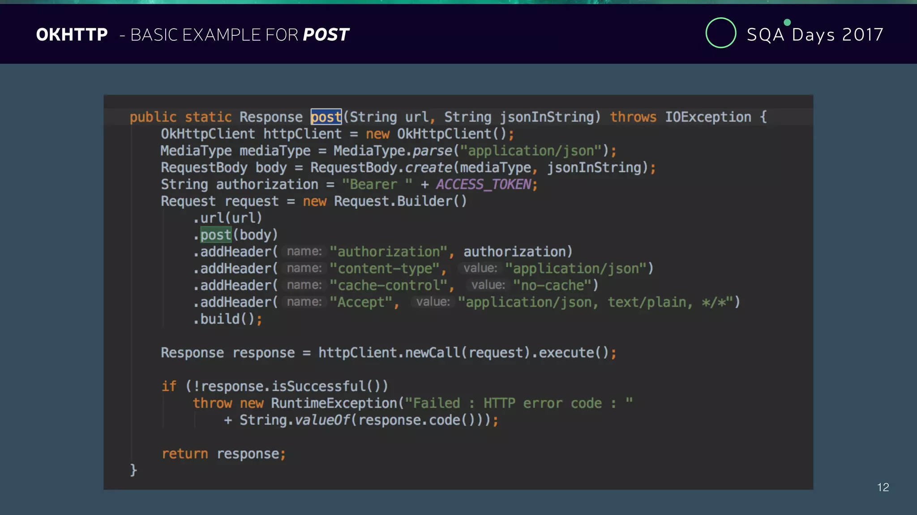
Task: Click the green circle logo icon
Action: [720, 33]
